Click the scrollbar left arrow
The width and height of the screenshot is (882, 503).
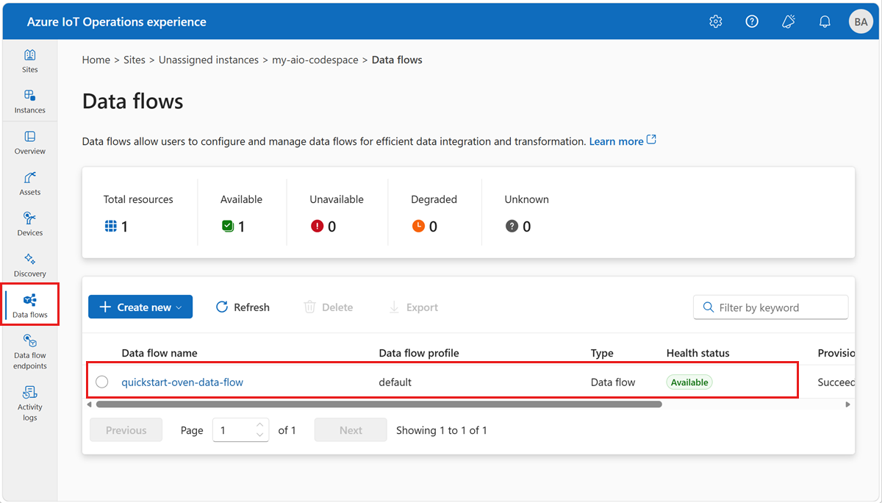coord(90,404)
